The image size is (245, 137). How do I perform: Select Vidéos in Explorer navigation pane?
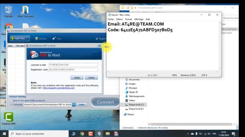click(132, 100)
